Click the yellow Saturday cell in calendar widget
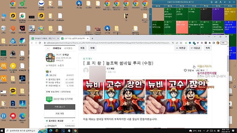 230,14
